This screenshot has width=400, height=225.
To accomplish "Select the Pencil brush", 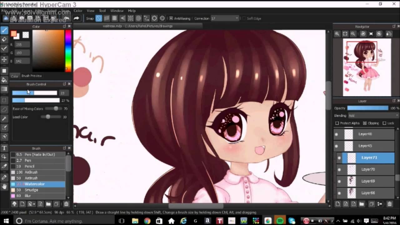I will point(37,166).
